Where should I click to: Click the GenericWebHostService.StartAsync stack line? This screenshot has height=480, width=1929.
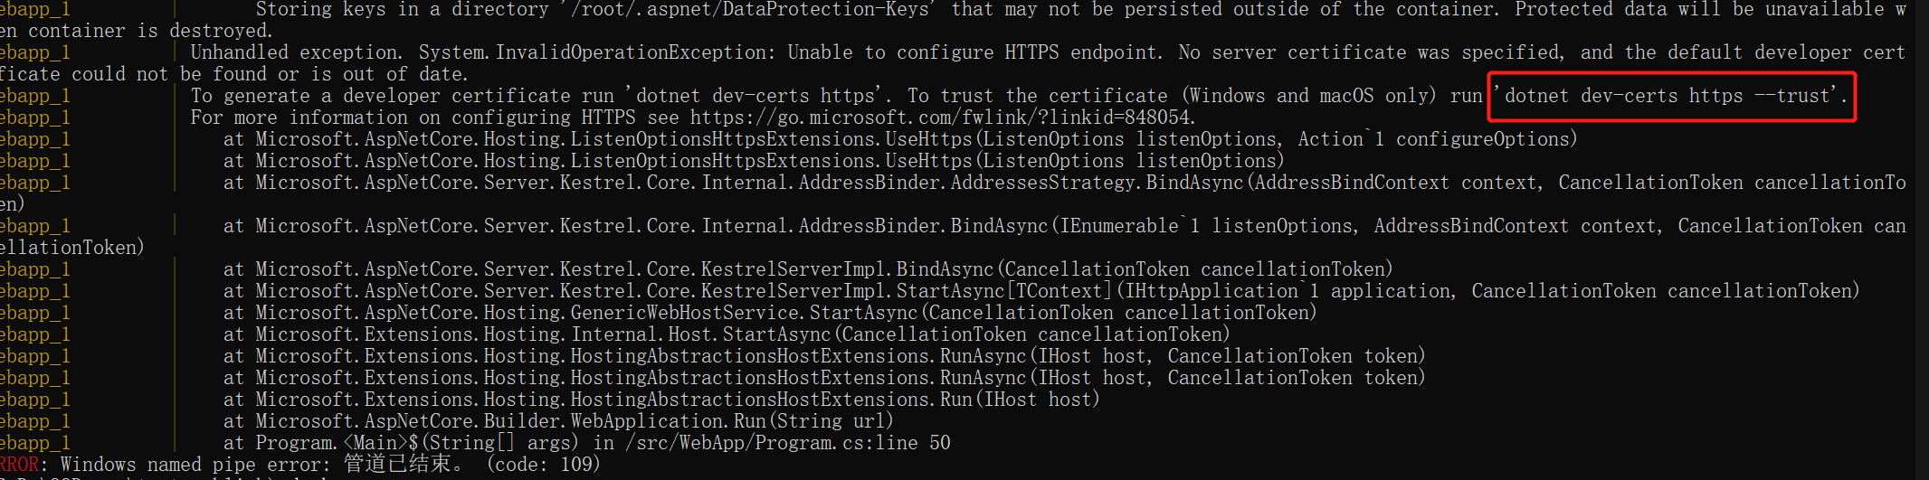(x=770, y=313)
